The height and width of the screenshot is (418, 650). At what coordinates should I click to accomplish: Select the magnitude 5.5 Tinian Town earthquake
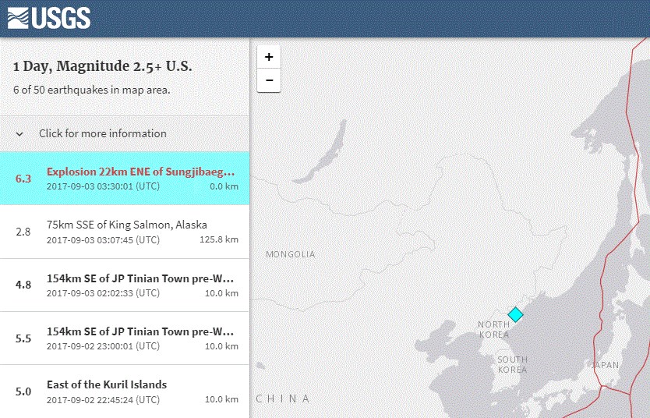140,338
